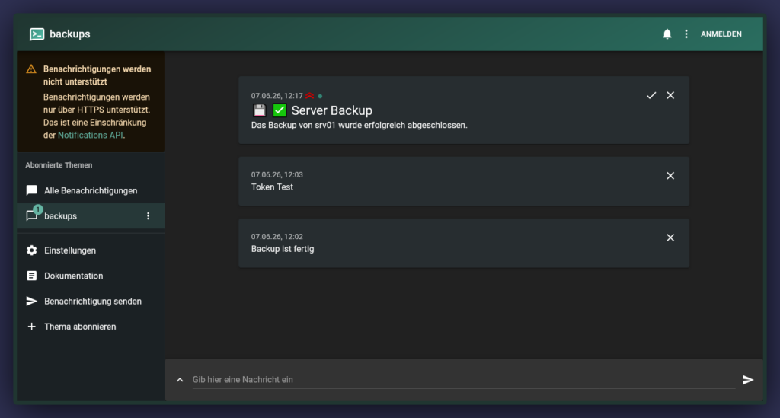This screenshot has width=780, height=418.
Task: Click the Einstellungen gear icon
Action: (32, 250)
